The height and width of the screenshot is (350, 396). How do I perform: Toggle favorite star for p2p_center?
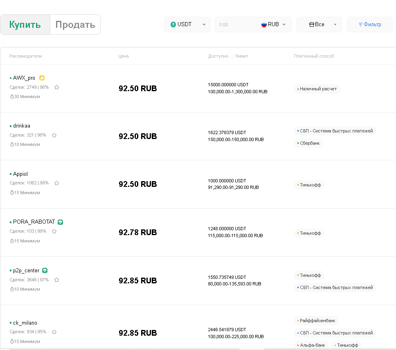pyautogui.click(x=57, y=280)
